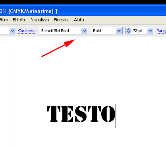Click blank canvas left of the artboard
Viewport: 166px width, 147px height.
click(7, 92)
